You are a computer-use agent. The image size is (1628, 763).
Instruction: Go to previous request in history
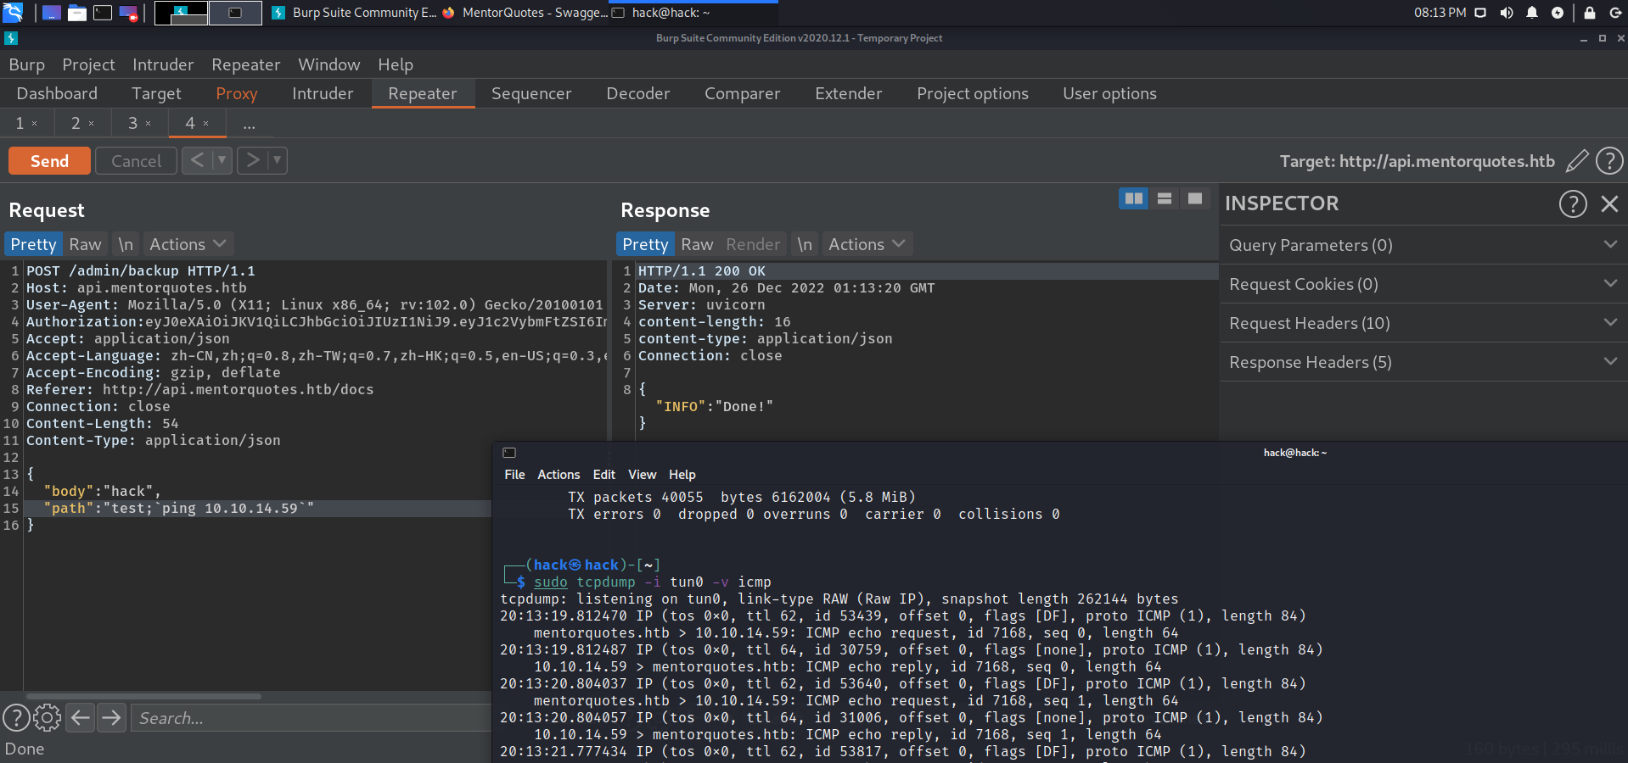(197, 160)
